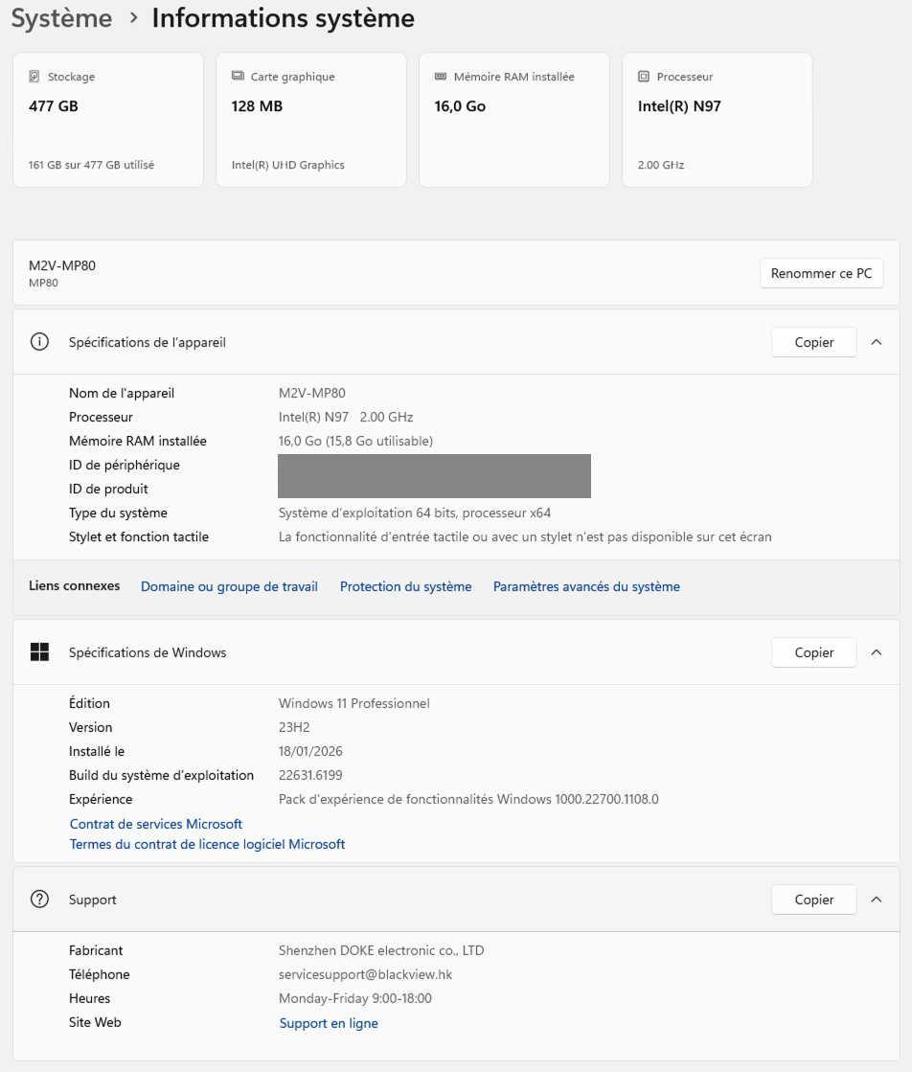
Task: Select the Pack d'expérience de fonctionnalités value
Action: pos(468,799)
